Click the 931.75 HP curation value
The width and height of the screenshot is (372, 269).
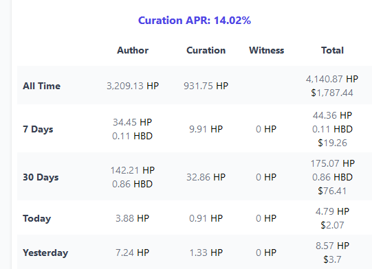[206, 86]
